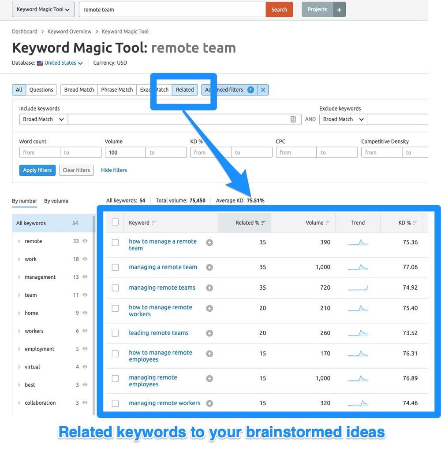Click the search box containing 'remote team'

click(172, 10)
